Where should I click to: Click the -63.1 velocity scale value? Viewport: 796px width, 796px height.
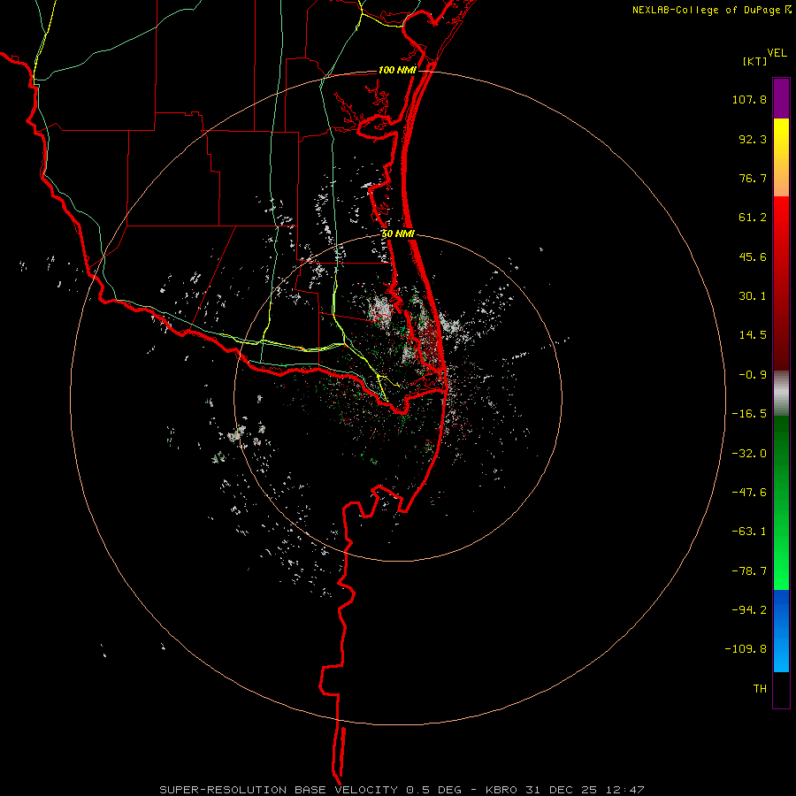click(749, 532)
